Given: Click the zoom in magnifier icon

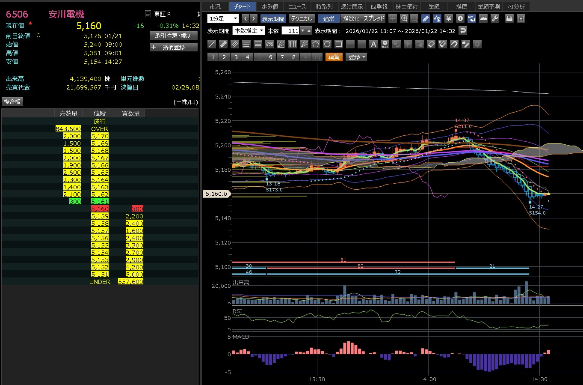Looking at the screenshot, I should point(404,18).
